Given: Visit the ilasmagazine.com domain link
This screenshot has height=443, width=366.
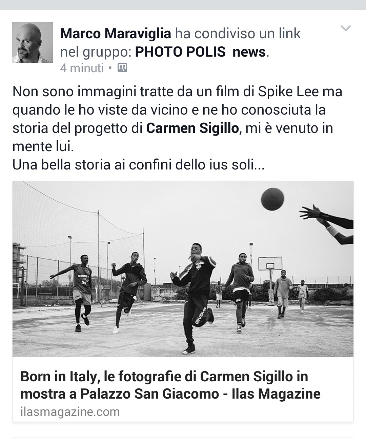Looking at the screenshot, I should pyautogui.click(x=70, y=412).
